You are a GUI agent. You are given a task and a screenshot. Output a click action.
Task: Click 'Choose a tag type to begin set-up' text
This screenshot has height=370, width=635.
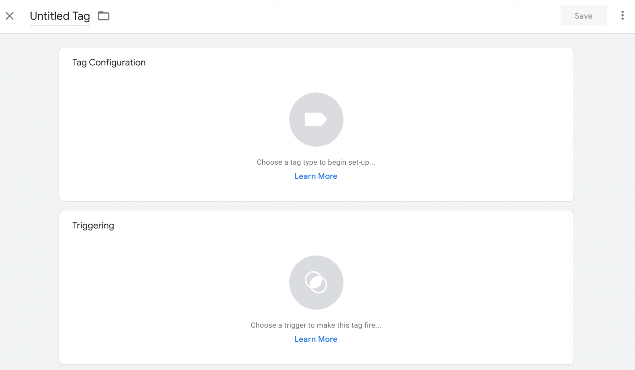point(316,162)
